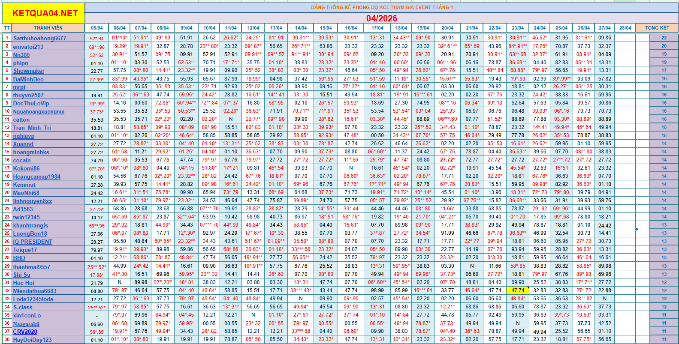Select the 05/04 date column header

click(97, 28)
